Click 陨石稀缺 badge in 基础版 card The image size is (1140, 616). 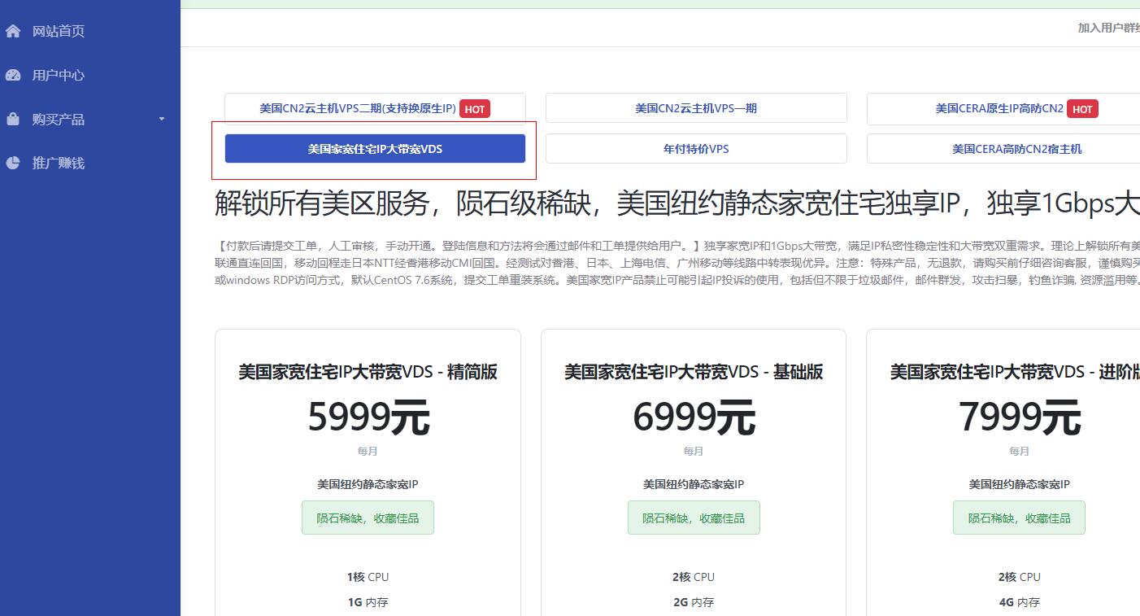click(694, 518)
